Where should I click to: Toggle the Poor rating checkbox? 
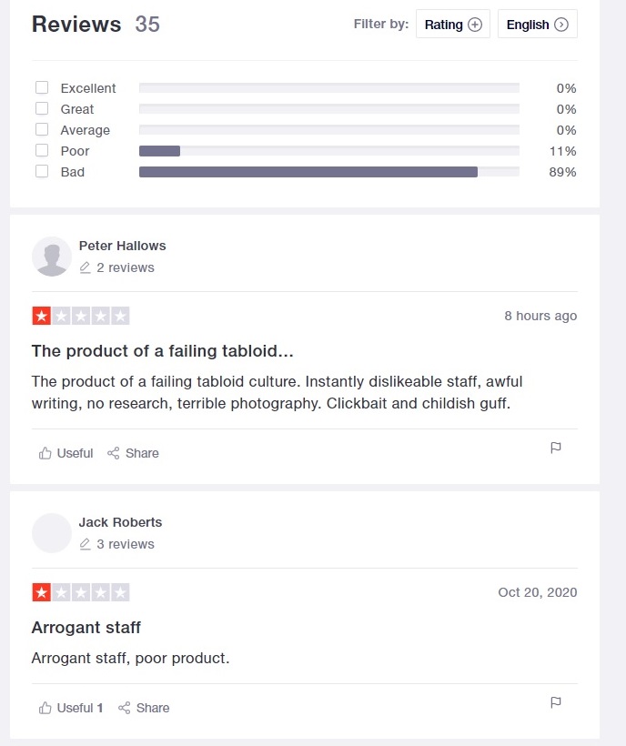click(42, 150)
